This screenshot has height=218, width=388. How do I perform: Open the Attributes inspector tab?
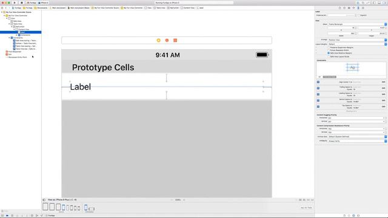pos(353,8)
